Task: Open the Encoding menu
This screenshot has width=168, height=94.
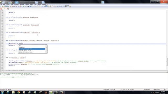Action: point(16,4)
